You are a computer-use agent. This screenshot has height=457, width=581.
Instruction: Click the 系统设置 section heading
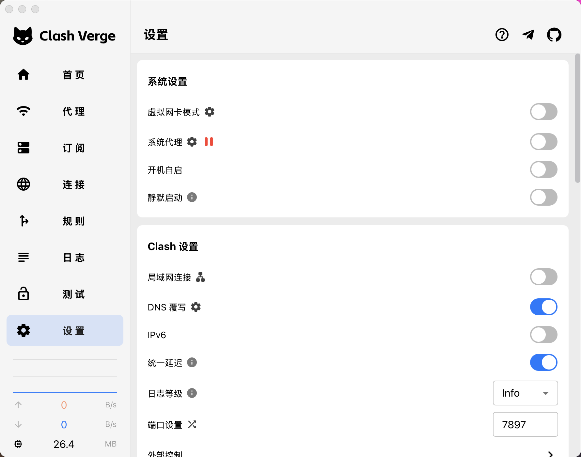point(167,81)
